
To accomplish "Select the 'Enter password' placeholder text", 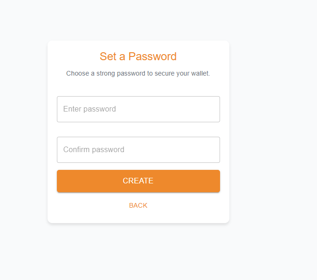I will click(90, 109).
